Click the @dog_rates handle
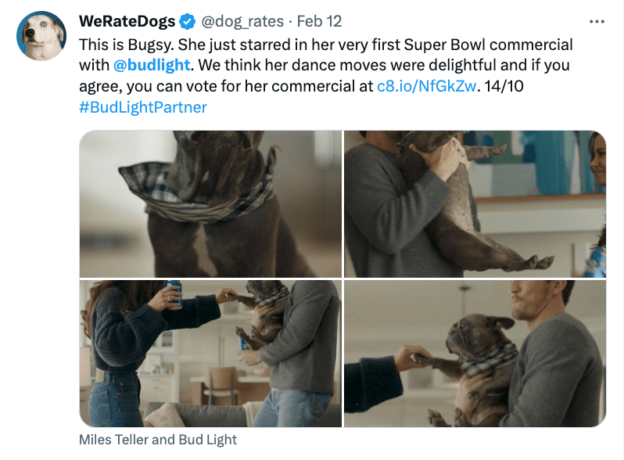 click(x=243, y=21)
